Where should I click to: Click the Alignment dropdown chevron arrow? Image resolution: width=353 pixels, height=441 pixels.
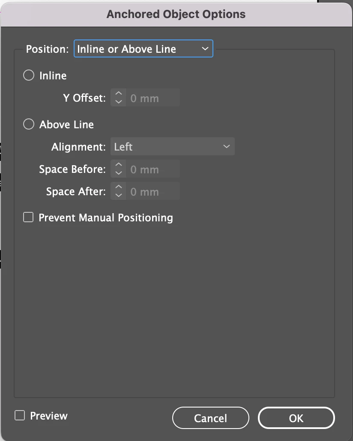pos(226,147)
